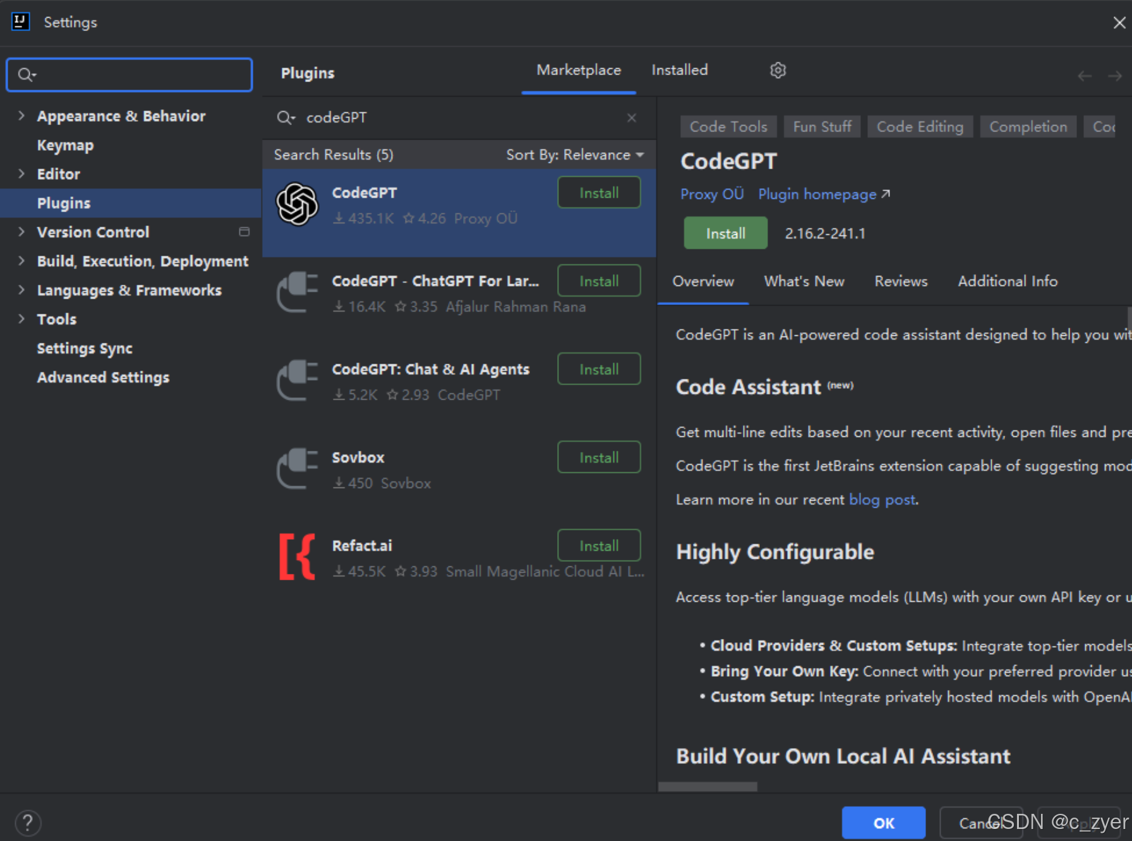Expand the Tools settings node
The width and height of the screenshot is (1132, 841).
[x=21, y=319]
